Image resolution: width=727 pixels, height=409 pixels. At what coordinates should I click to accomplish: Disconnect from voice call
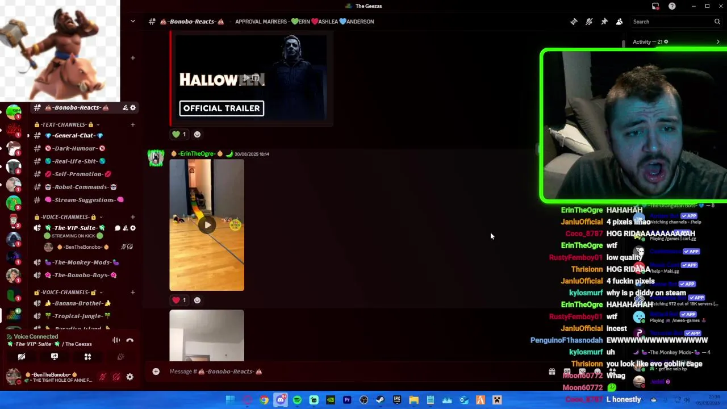point(130,340)
